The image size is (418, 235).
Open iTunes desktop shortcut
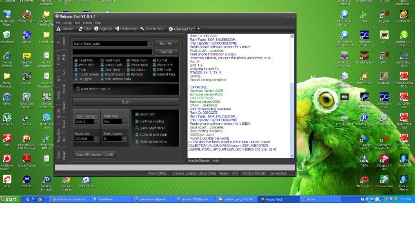(x=7, y=99)
